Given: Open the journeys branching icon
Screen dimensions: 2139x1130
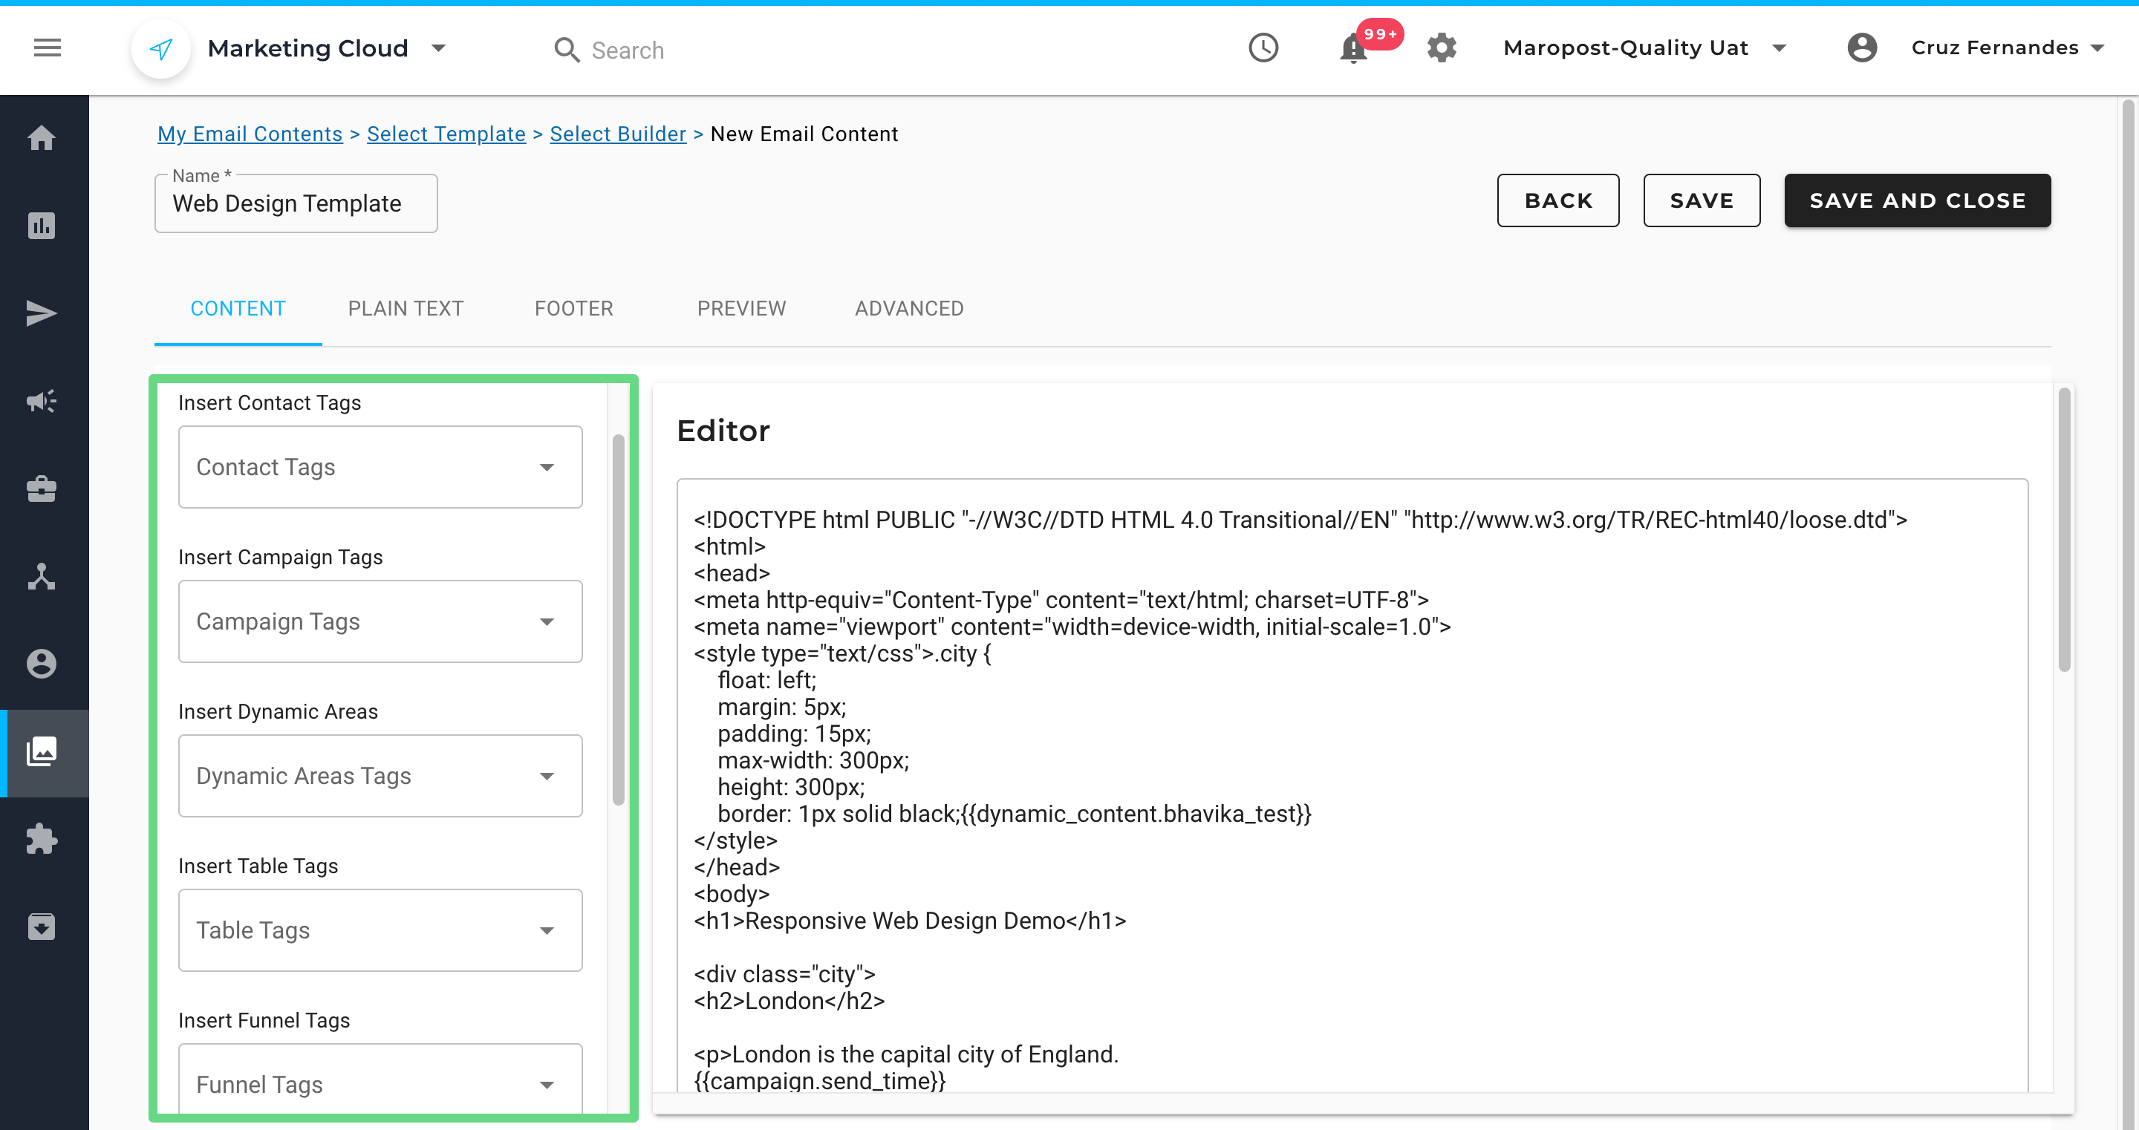Looking at the screenshot, I should coord(42,577).
